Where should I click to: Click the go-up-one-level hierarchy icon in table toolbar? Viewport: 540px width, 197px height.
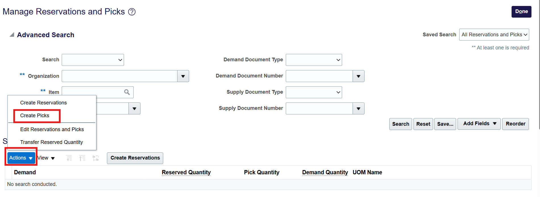[x=69, y=158]
